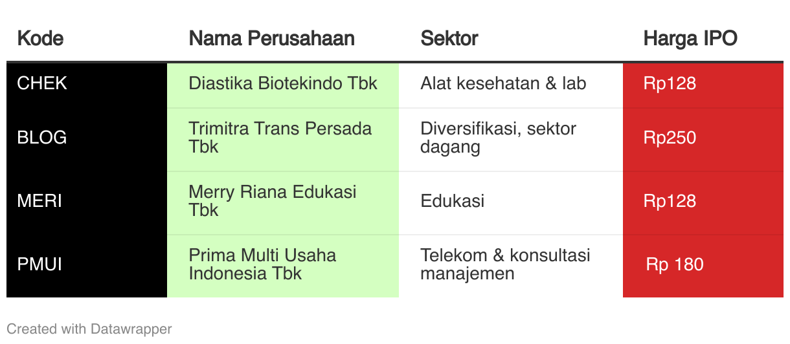Select the CHEK code cell
The height and width of the screenshot is (344, 790).
click(x=42, y=83)
